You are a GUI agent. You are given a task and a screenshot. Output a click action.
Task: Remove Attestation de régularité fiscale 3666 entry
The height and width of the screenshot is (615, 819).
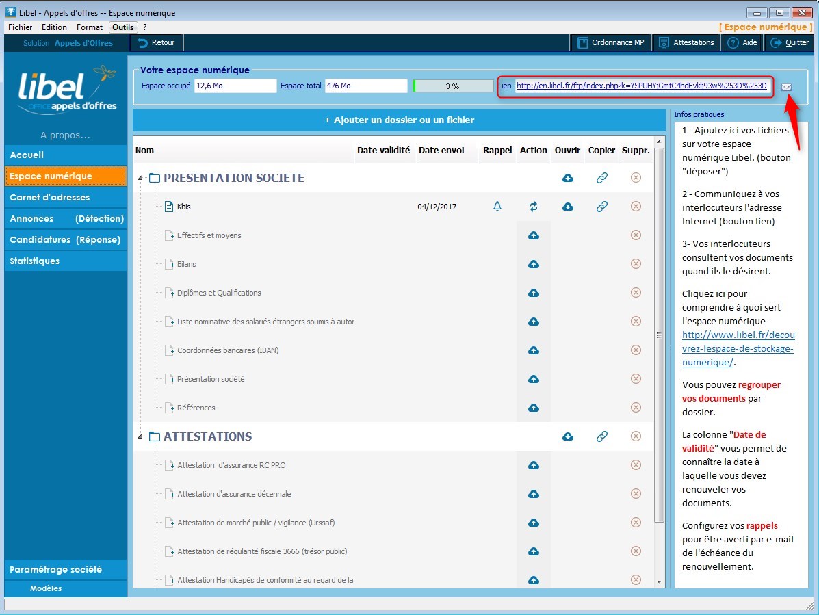pos(636,551)
